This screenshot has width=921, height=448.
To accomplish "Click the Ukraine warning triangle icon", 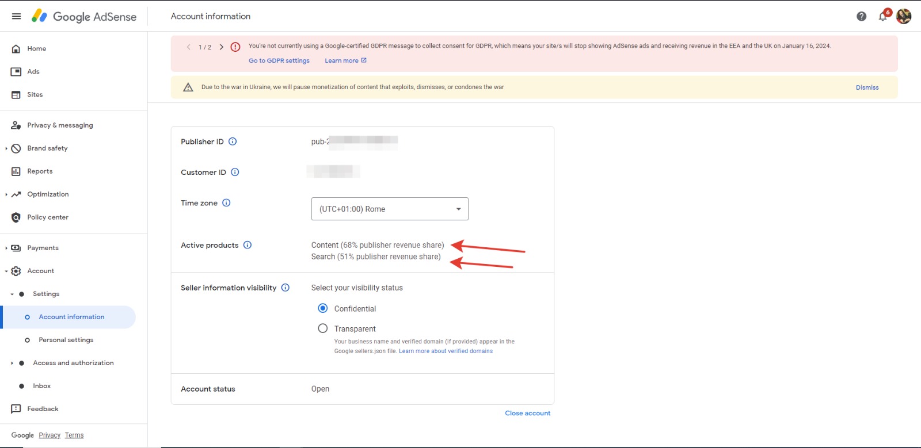I will coord(188,87).
